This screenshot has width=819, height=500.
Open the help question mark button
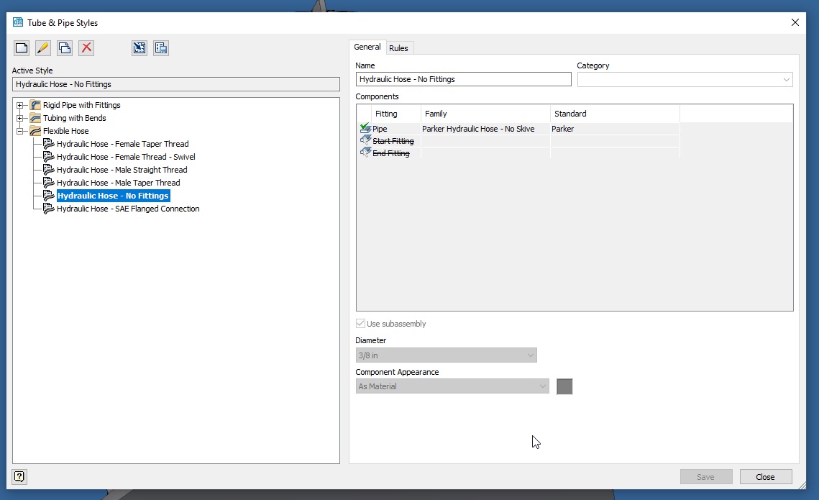(x=19, y=477)
